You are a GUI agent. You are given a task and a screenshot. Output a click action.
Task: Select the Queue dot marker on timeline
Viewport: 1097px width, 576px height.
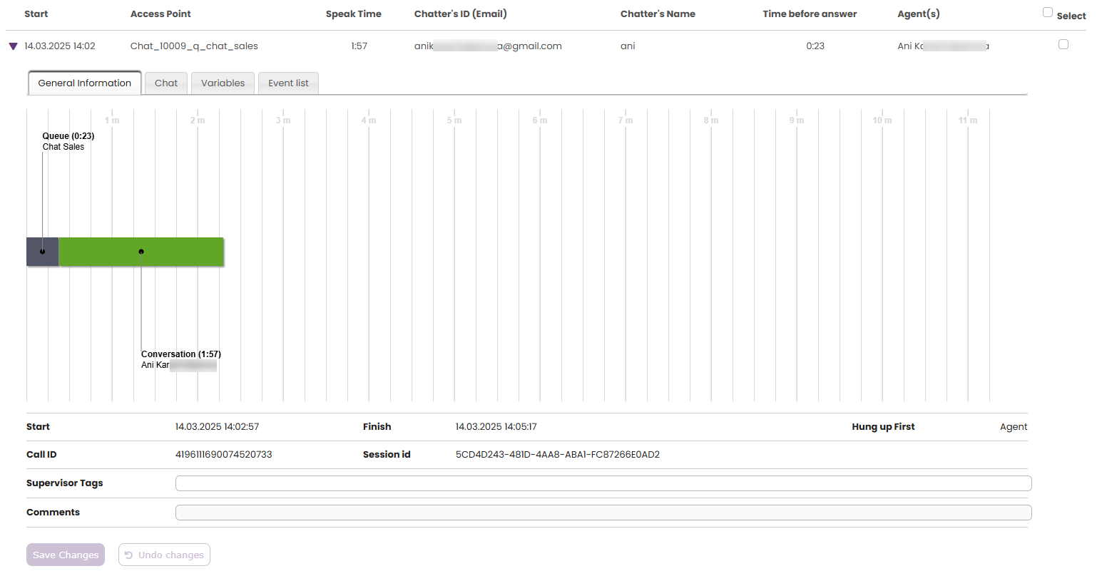pos(42,252)
